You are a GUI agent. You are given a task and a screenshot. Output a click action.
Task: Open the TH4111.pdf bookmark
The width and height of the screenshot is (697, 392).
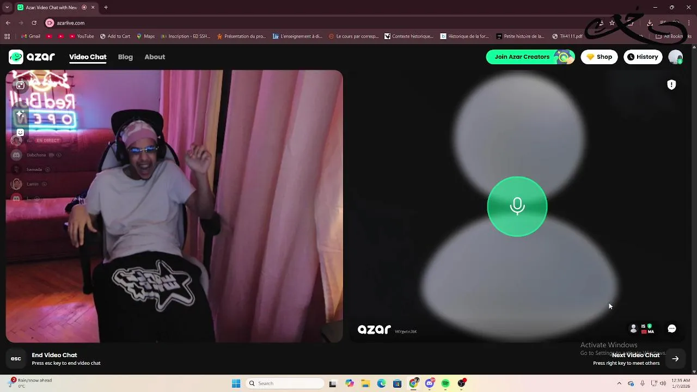[x=567, y=36]
